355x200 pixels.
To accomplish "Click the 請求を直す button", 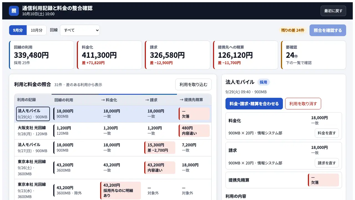I will 327,163.
